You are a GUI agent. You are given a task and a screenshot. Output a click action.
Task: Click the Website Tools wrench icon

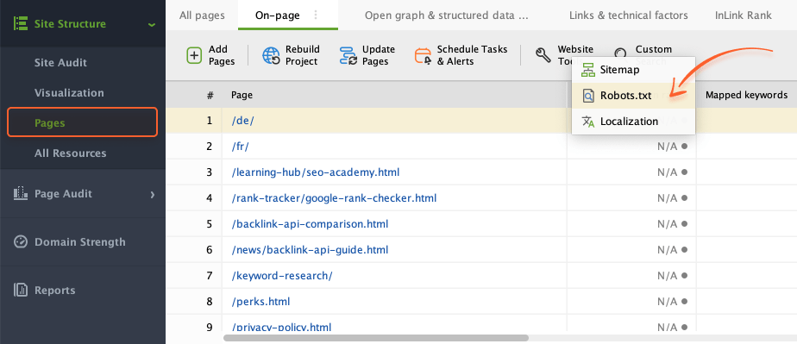coord(543,54)
